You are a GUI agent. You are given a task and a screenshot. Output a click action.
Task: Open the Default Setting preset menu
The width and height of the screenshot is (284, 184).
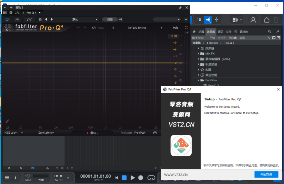[x=137, y=28]
